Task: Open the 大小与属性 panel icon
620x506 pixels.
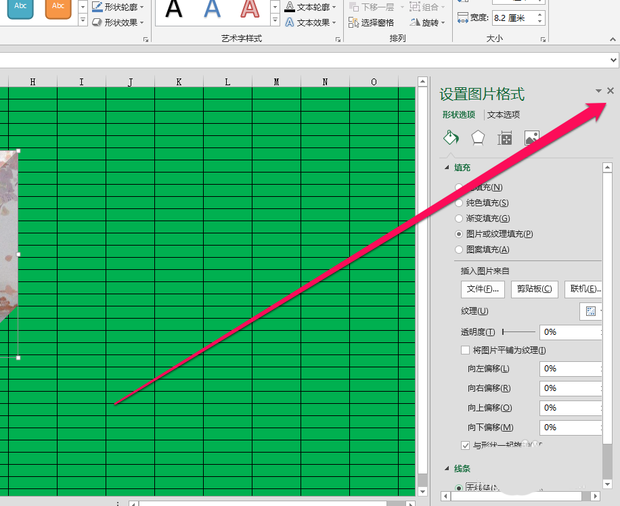Action: [x=504, y=137]
